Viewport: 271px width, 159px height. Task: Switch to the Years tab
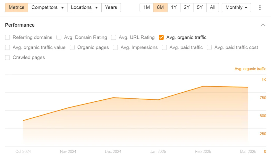(111, 7)
